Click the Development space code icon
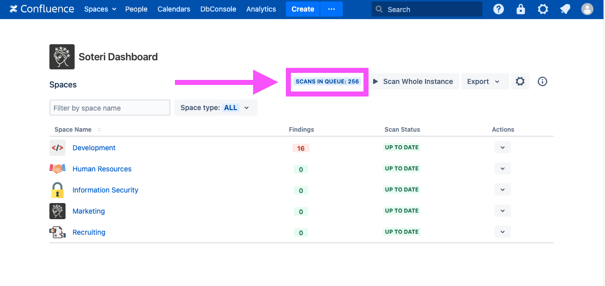Viewport: 605px width, 286px height. [57, 148]
